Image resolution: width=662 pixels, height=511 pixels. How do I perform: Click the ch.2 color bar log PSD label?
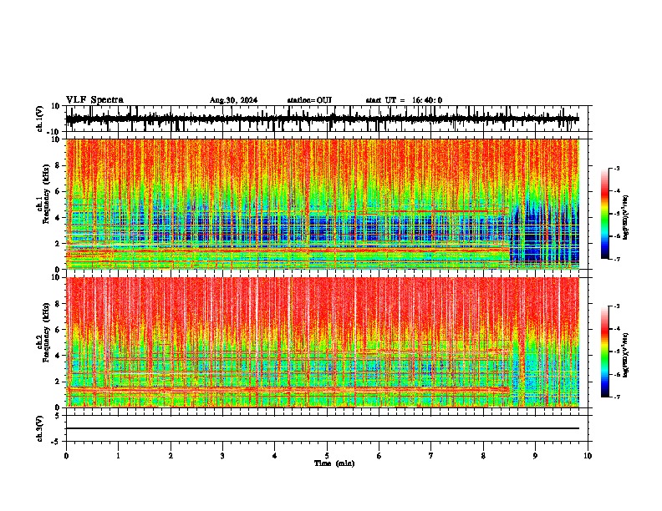pos(626,355)
